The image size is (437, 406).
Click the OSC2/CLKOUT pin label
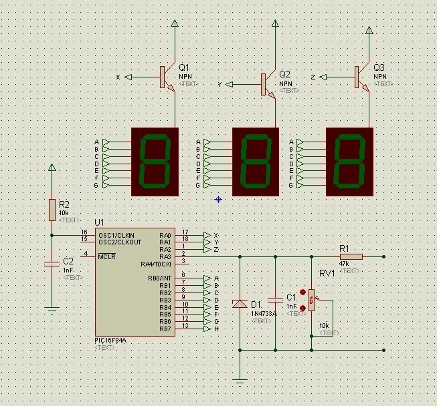tap(120, 242)
